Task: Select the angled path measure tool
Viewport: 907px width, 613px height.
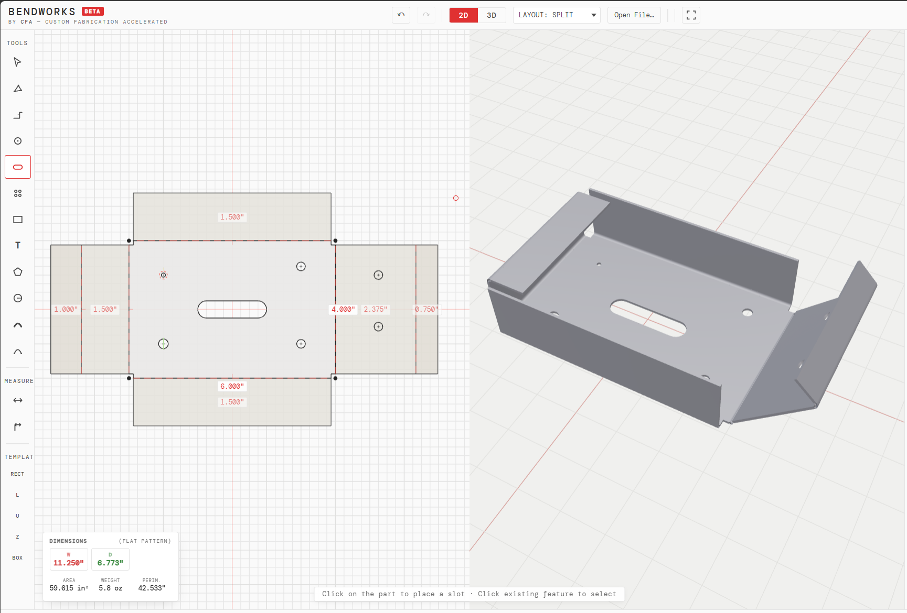Action: point(18,426)
